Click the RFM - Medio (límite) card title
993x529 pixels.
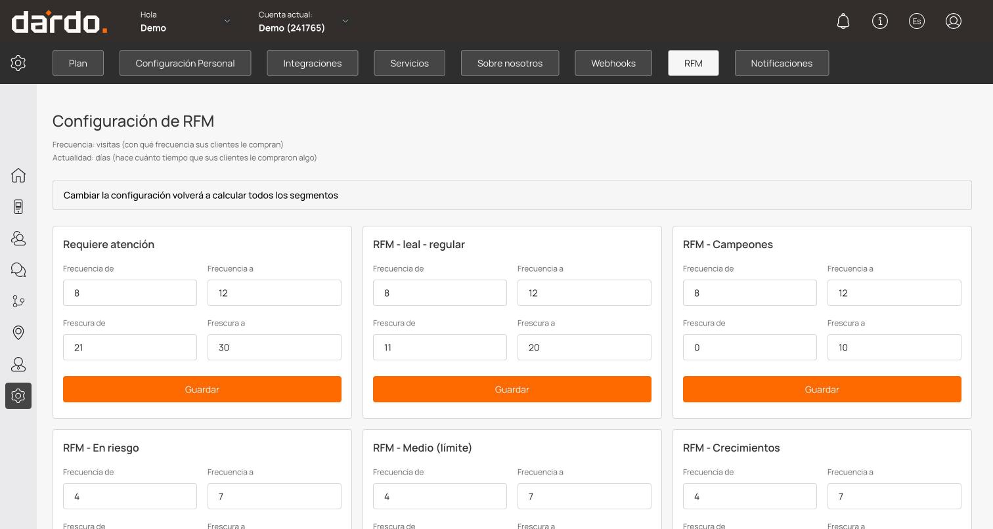422,448
